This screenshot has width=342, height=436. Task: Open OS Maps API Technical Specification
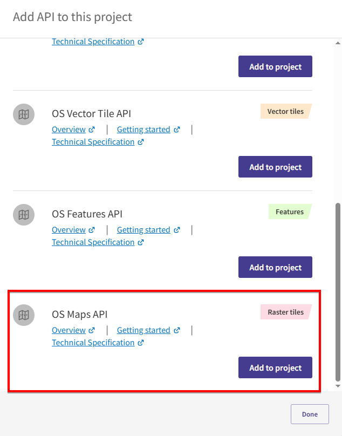[x=93, y=343]
